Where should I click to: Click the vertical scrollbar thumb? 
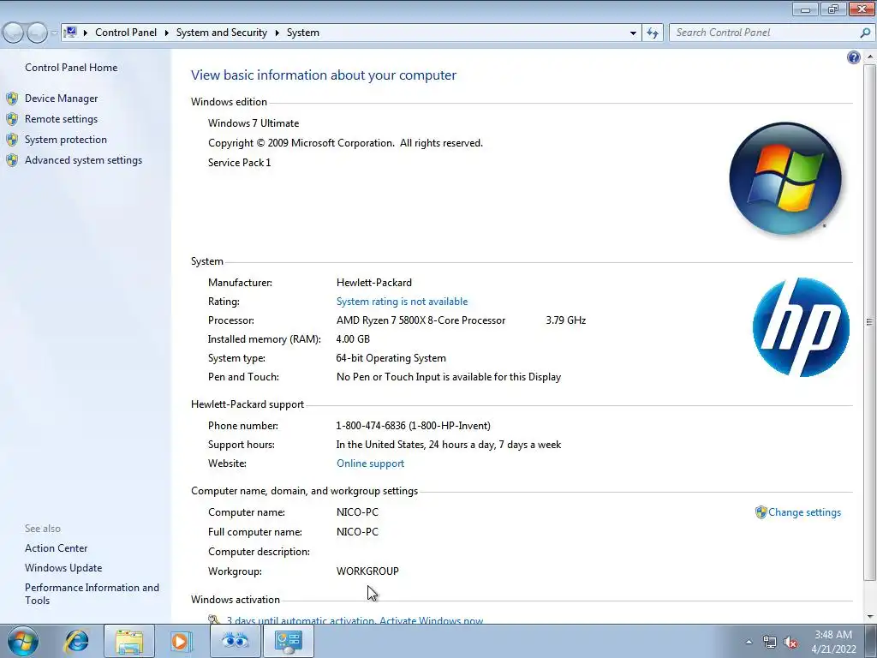click(869, 322)
